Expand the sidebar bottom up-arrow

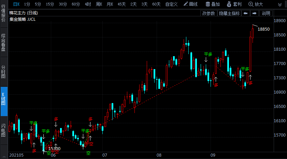tap(4, 156)
